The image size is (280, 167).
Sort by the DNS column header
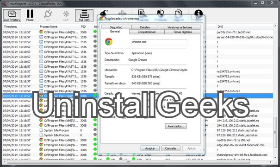coord(220,26)
